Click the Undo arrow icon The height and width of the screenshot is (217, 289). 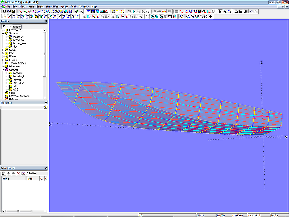point(252,12)
